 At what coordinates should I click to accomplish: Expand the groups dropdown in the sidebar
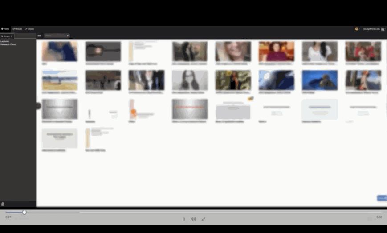[x=7, y=36]
